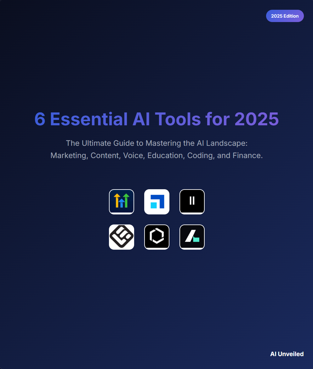Click the Finance keyword in the subtitle
Screen dimensions: 313x369
246,155
